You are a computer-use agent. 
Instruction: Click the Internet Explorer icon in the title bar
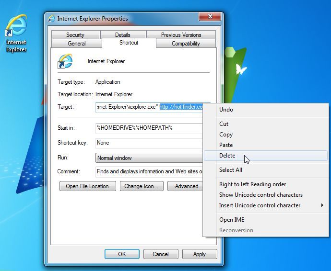pos(51,19)
